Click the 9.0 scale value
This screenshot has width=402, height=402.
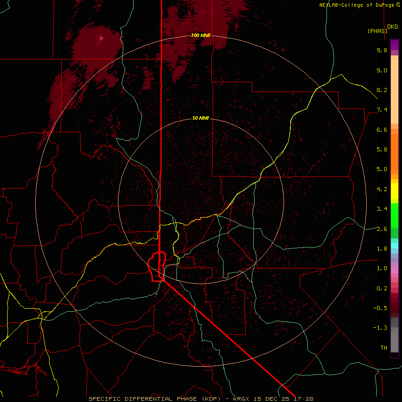[x=382, y=70]
